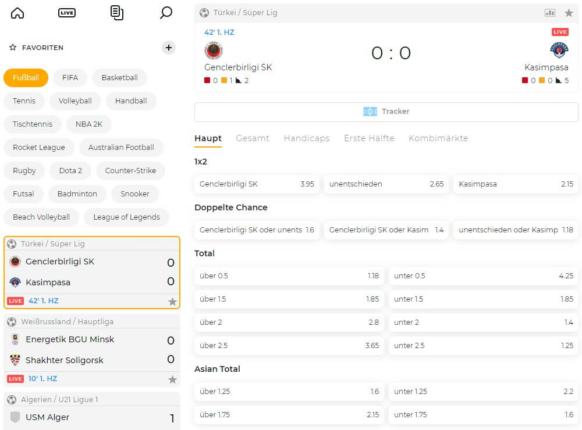Choose über 2.5 total at 3.65

click(289, 346)
